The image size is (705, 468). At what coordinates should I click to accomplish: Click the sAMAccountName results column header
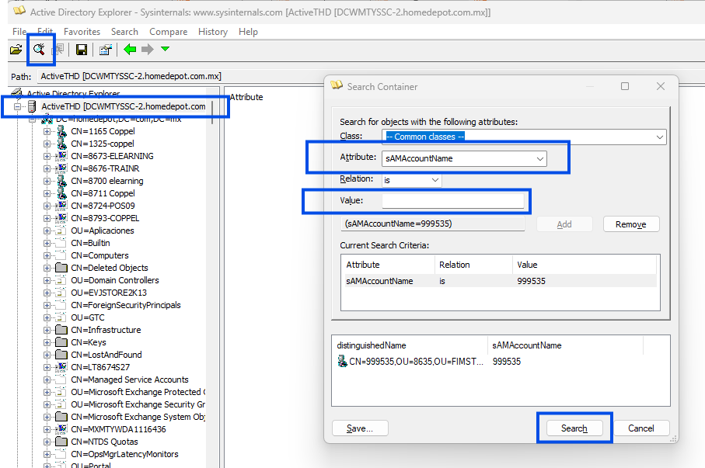pos(566,345)
